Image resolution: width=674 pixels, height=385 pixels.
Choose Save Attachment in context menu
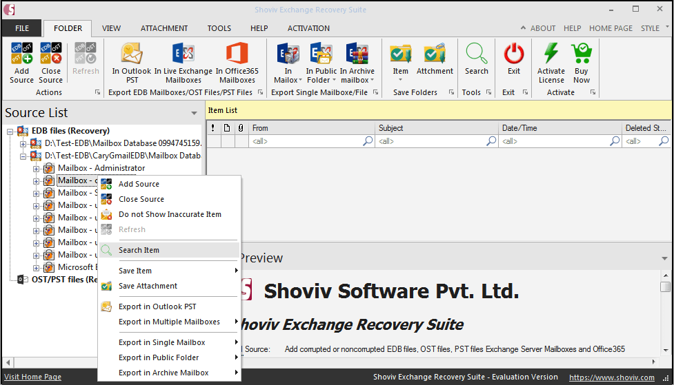(169, 286)
